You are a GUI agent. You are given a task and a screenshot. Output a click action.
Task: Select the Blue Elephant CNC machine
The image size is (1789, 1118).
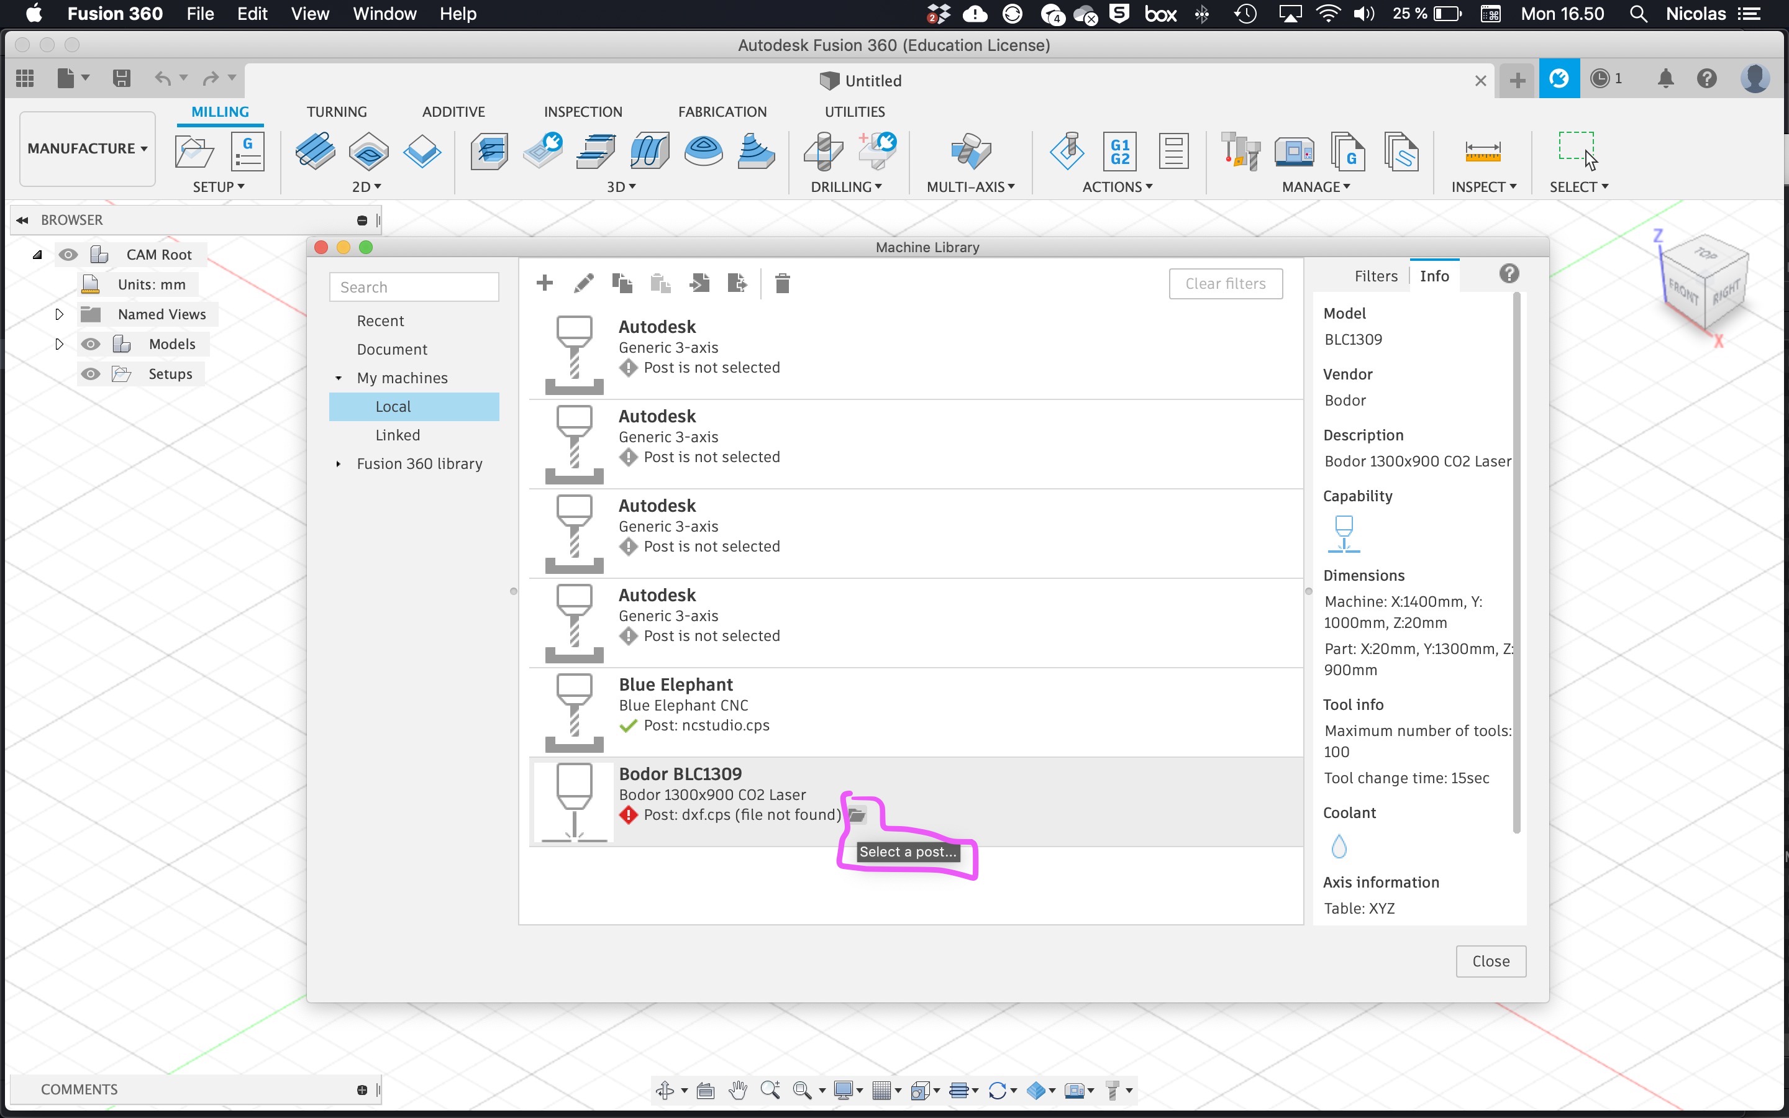click(916, 712)
